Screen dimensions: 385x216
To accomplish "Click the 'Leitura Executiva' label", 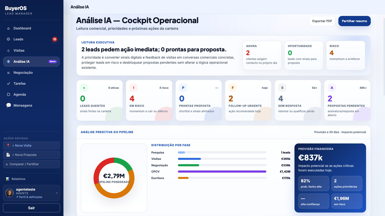I will coord(98,43).
